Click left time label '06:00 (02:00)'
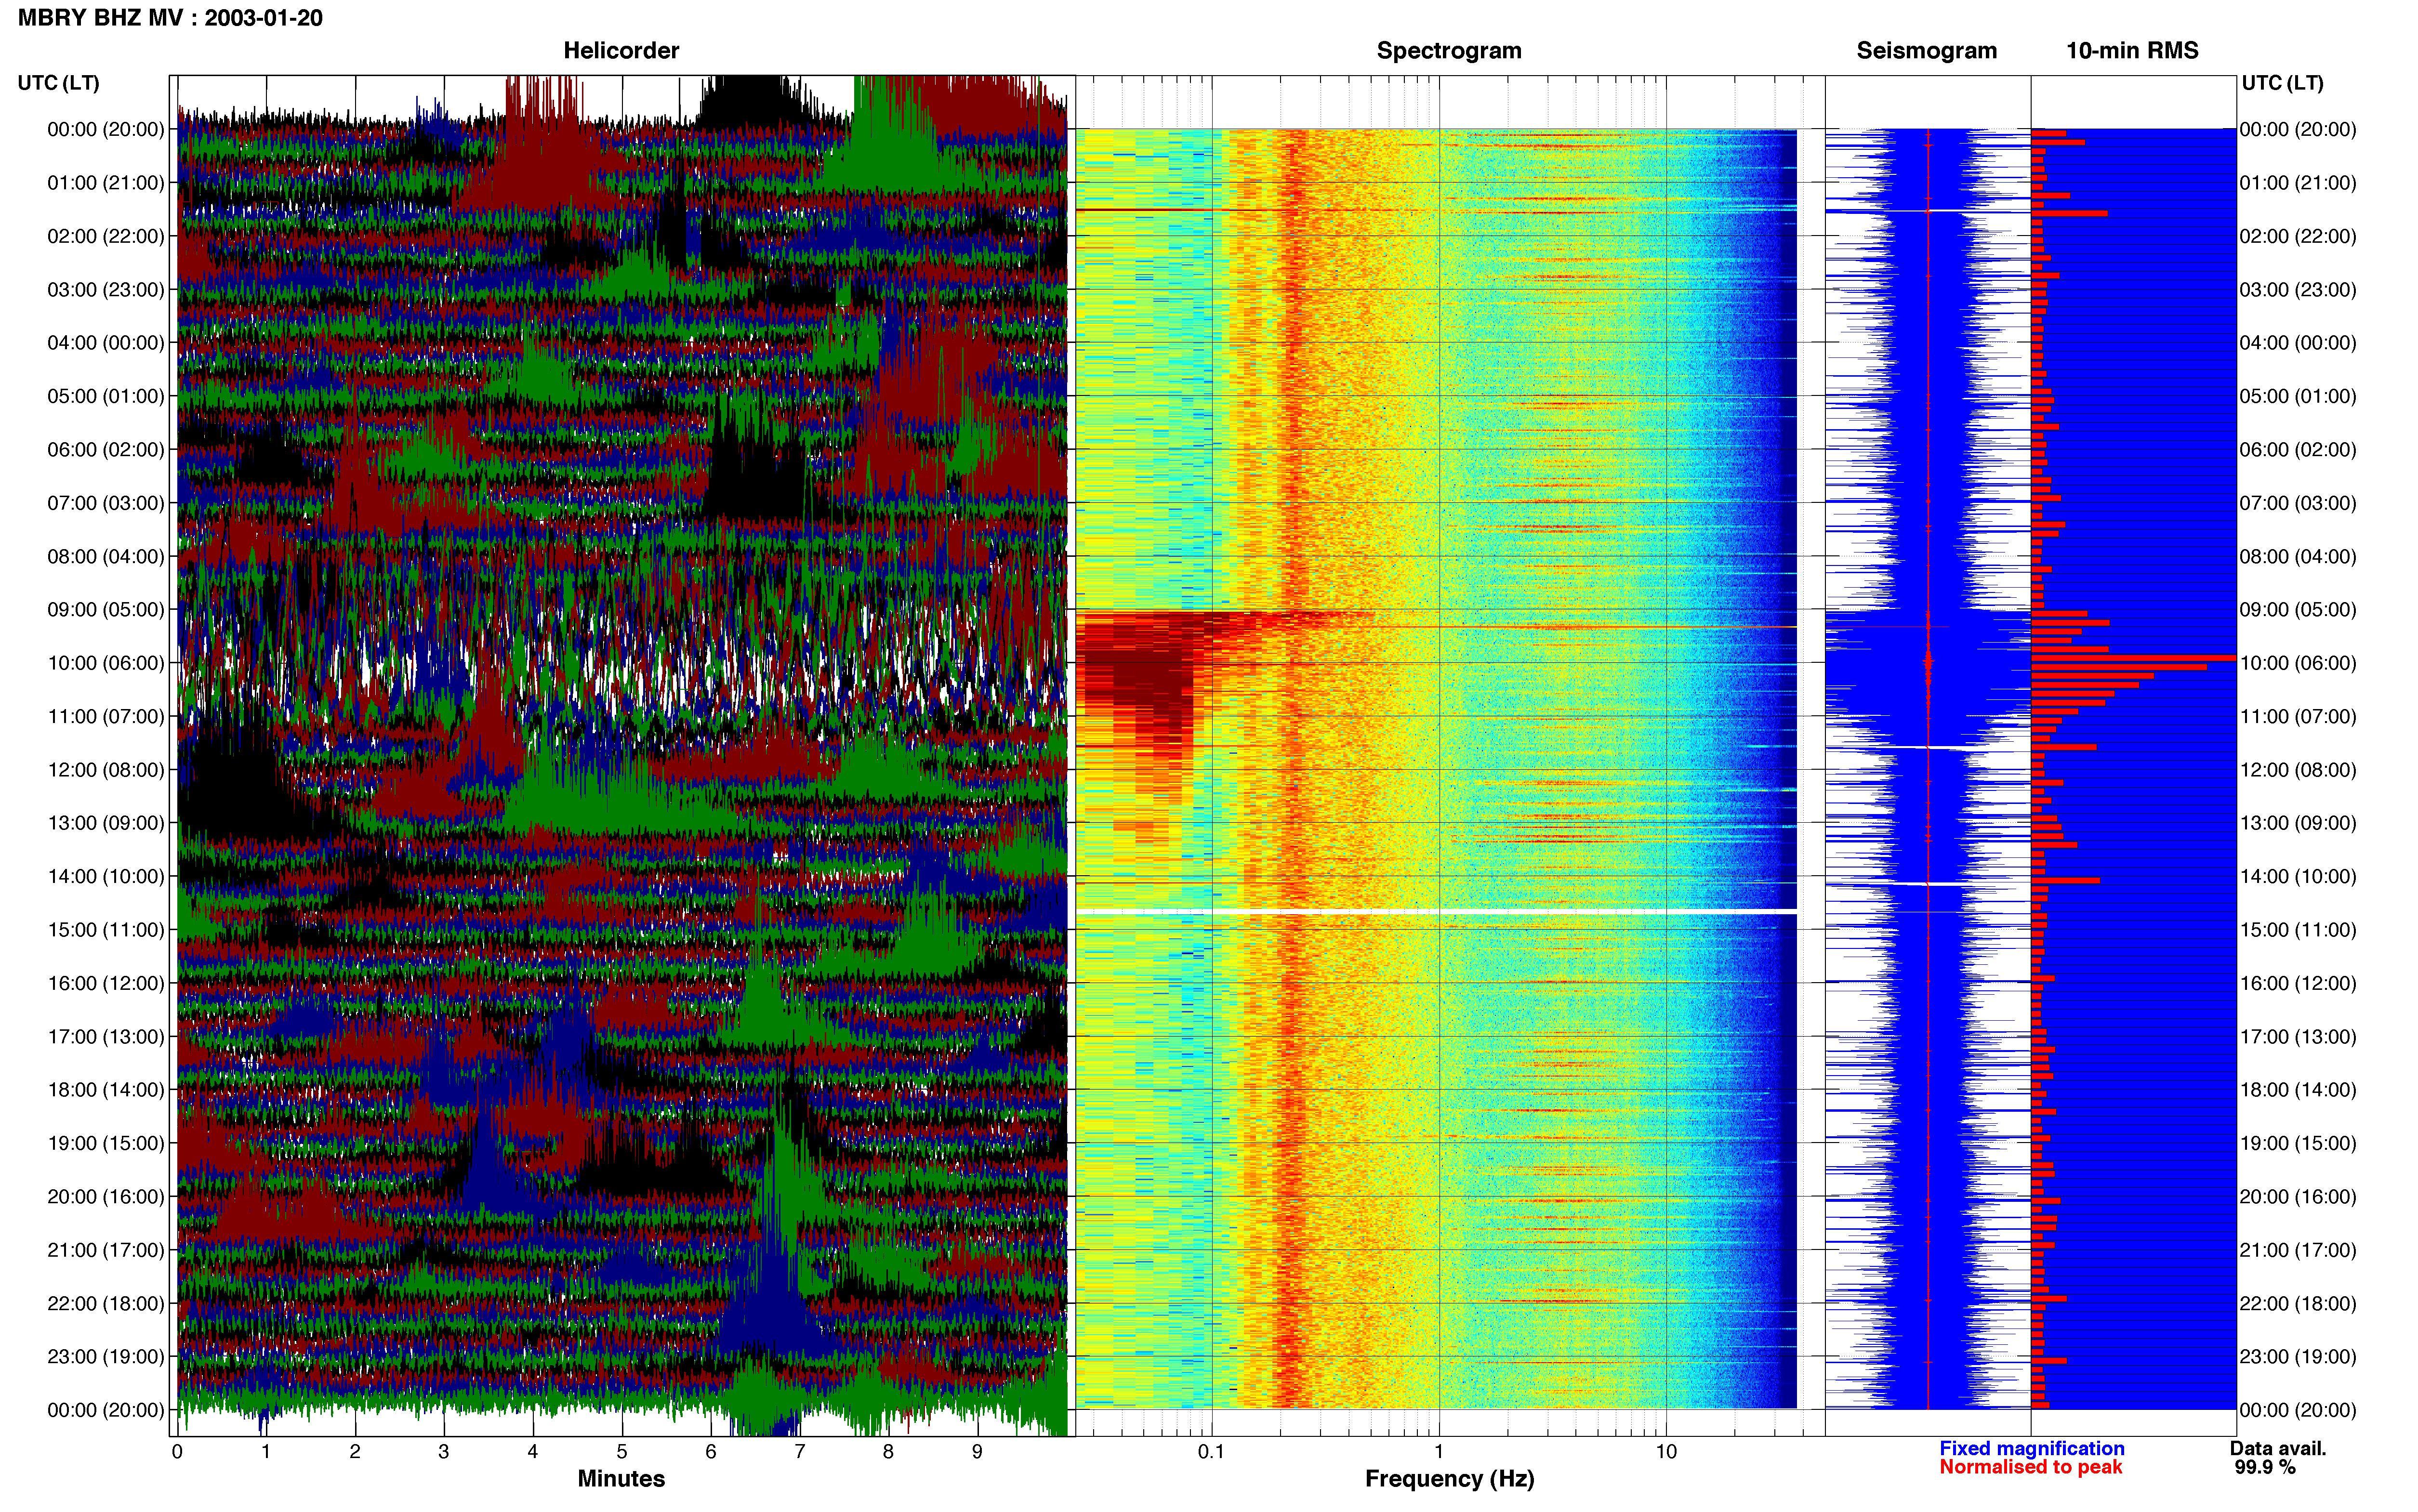 106,450
